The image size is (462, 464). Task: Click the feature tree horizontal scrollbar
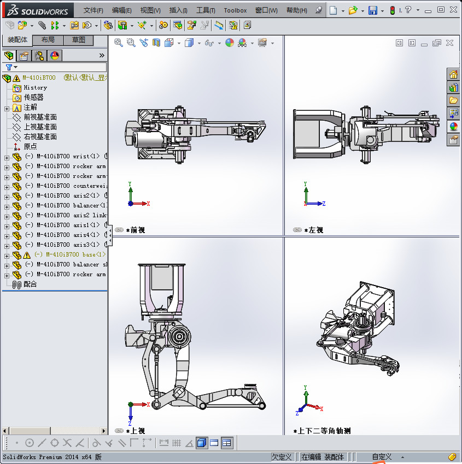pyautogui.click(x=54, y=431)
